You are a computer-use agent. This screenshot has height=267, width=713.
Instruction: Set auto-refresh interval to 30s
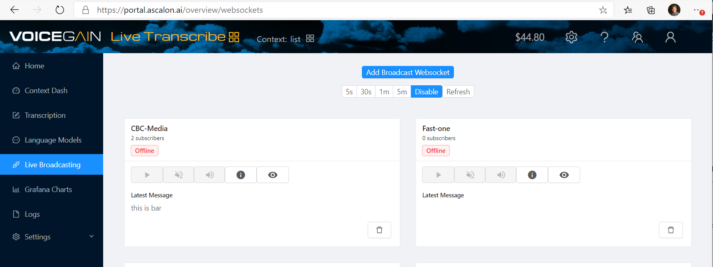click(x=366, y=91)
